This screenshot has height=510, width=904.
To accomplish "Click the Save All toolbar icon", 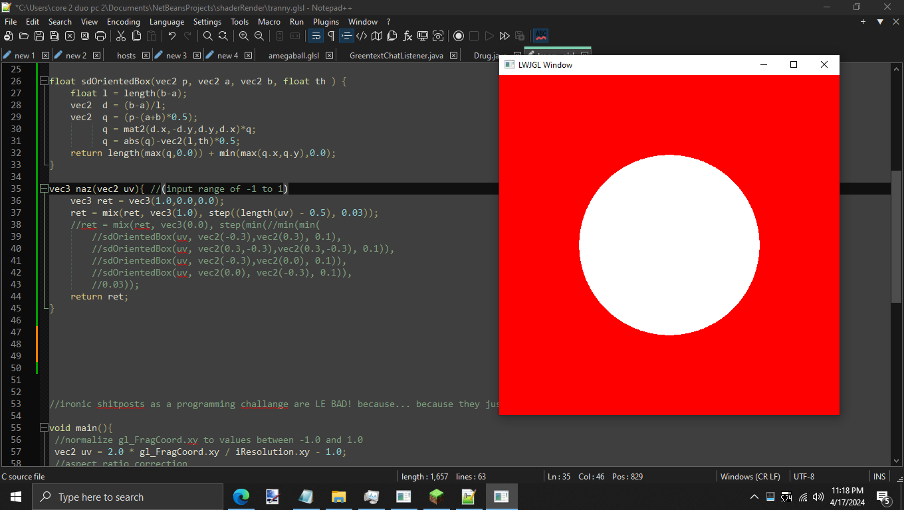I will click(x=55, y=36).
